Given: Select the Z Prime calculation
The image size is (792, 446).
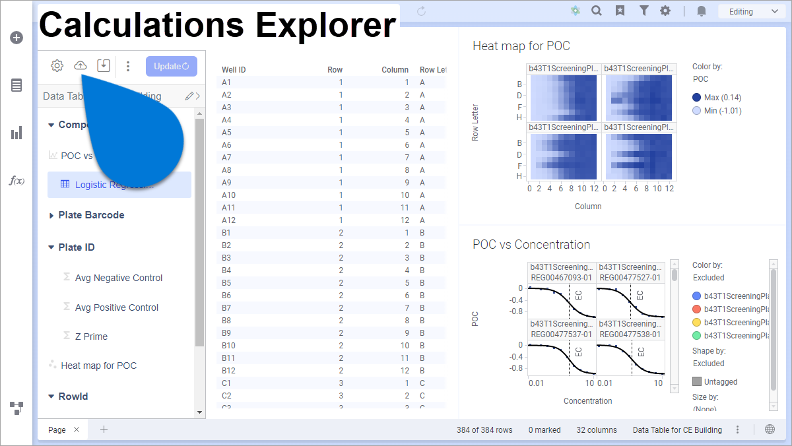Looking at the screenshot, I should pyautogui.click(x=91, y=336).
